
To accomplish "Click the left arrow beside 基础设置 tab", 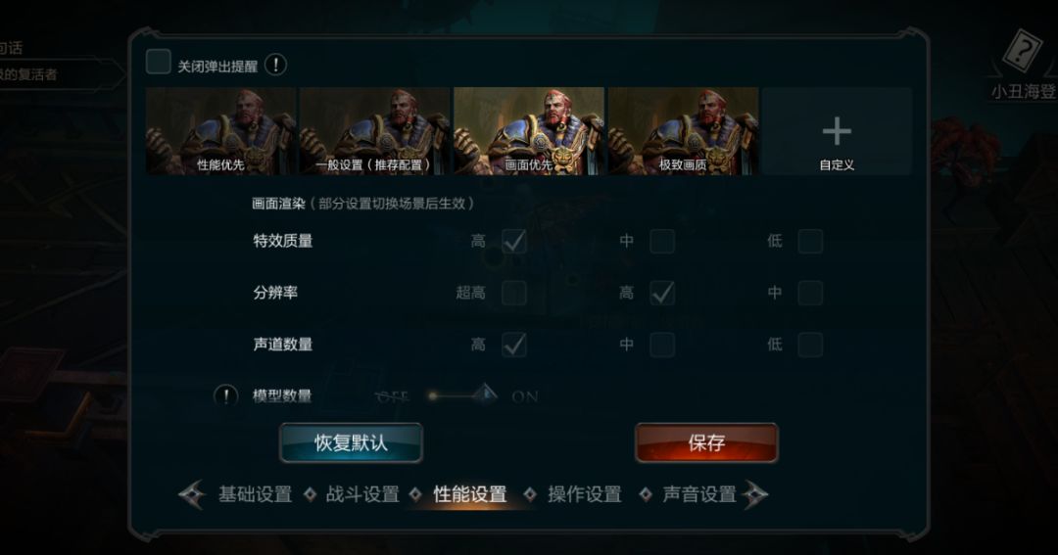I will click(x=192, y=494).
